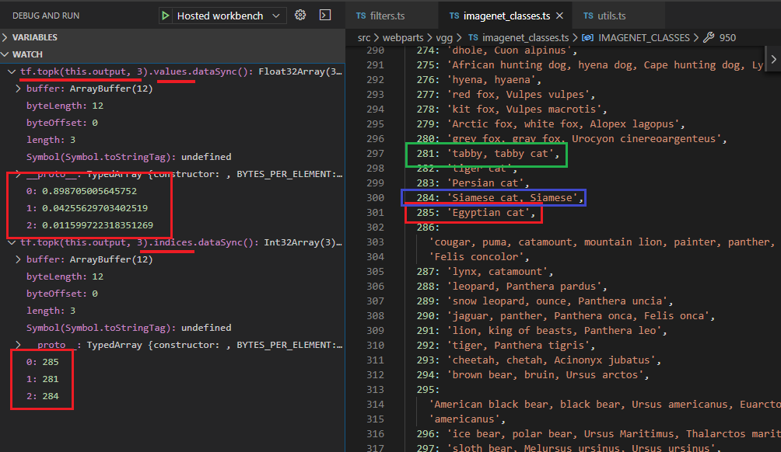This screenshot has height=452, width=781.
Task: Expand __proto__ TypedArray under values watch
Action: pos(18,174)
